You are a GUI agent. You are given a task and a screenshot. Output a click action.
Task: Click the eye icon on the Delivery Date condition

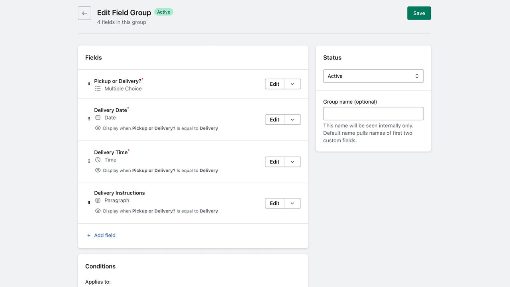click(x=98, y=128)
